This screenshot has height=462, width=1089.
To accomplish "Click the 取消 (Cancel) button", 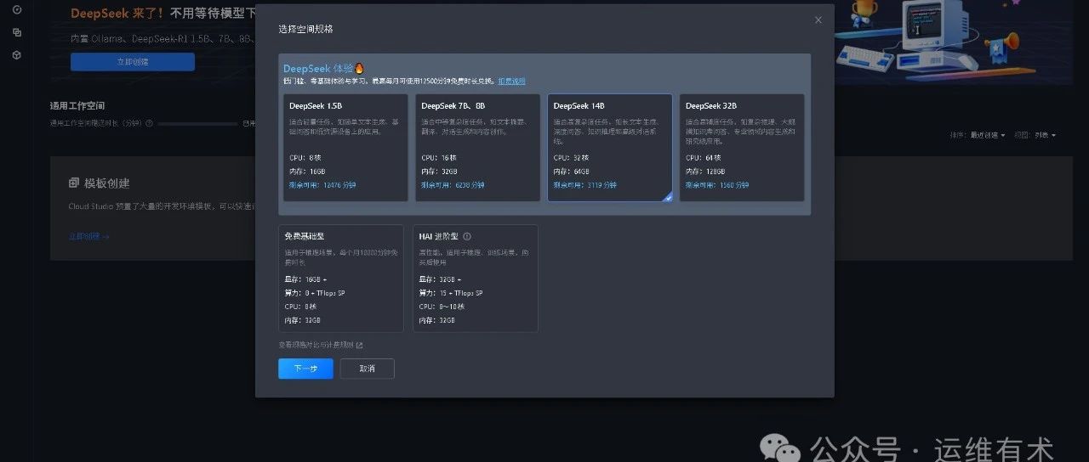I will pos(367,369).
